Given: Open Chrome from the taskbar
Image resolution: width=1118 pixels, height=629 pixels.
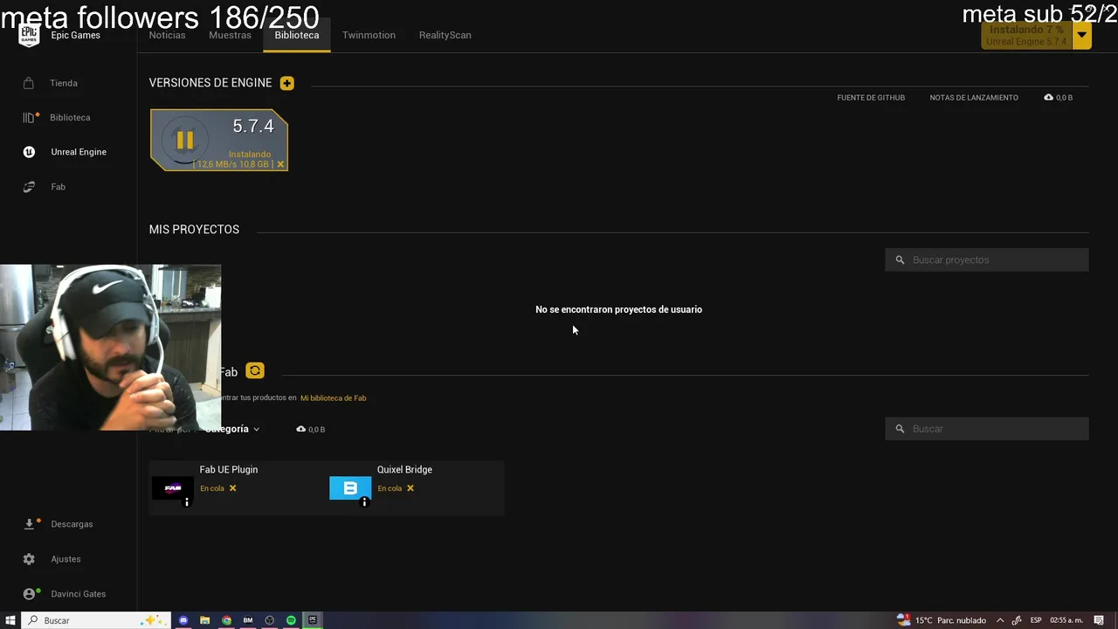Looking at the screenshot, I should coord(226,620).
